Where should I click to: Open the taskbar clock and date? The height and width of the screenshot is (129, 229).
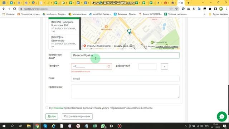215,126
